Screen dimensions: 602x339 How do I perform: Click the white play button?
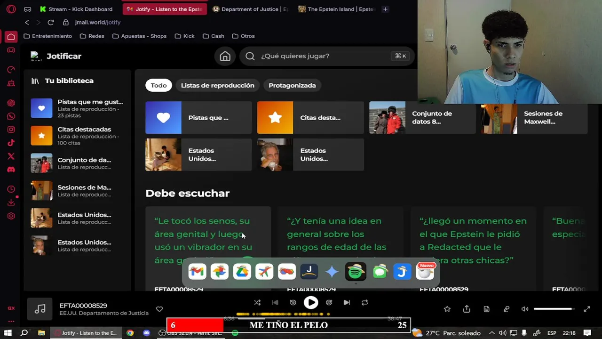point(311,303)
